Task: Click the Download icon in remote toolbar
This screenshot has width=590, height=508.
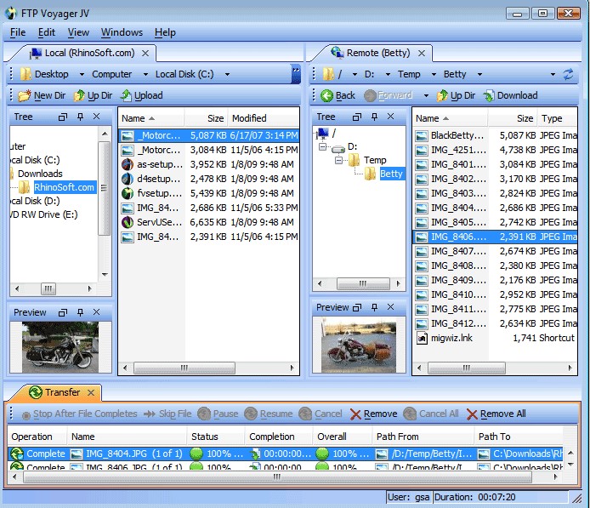Action: pyautogui.click(x=490, y=95)
